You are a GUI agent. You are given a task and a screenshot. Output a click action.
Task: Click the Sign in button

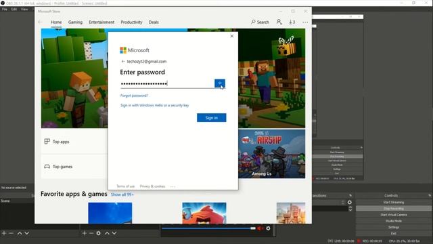click(212, 117)
